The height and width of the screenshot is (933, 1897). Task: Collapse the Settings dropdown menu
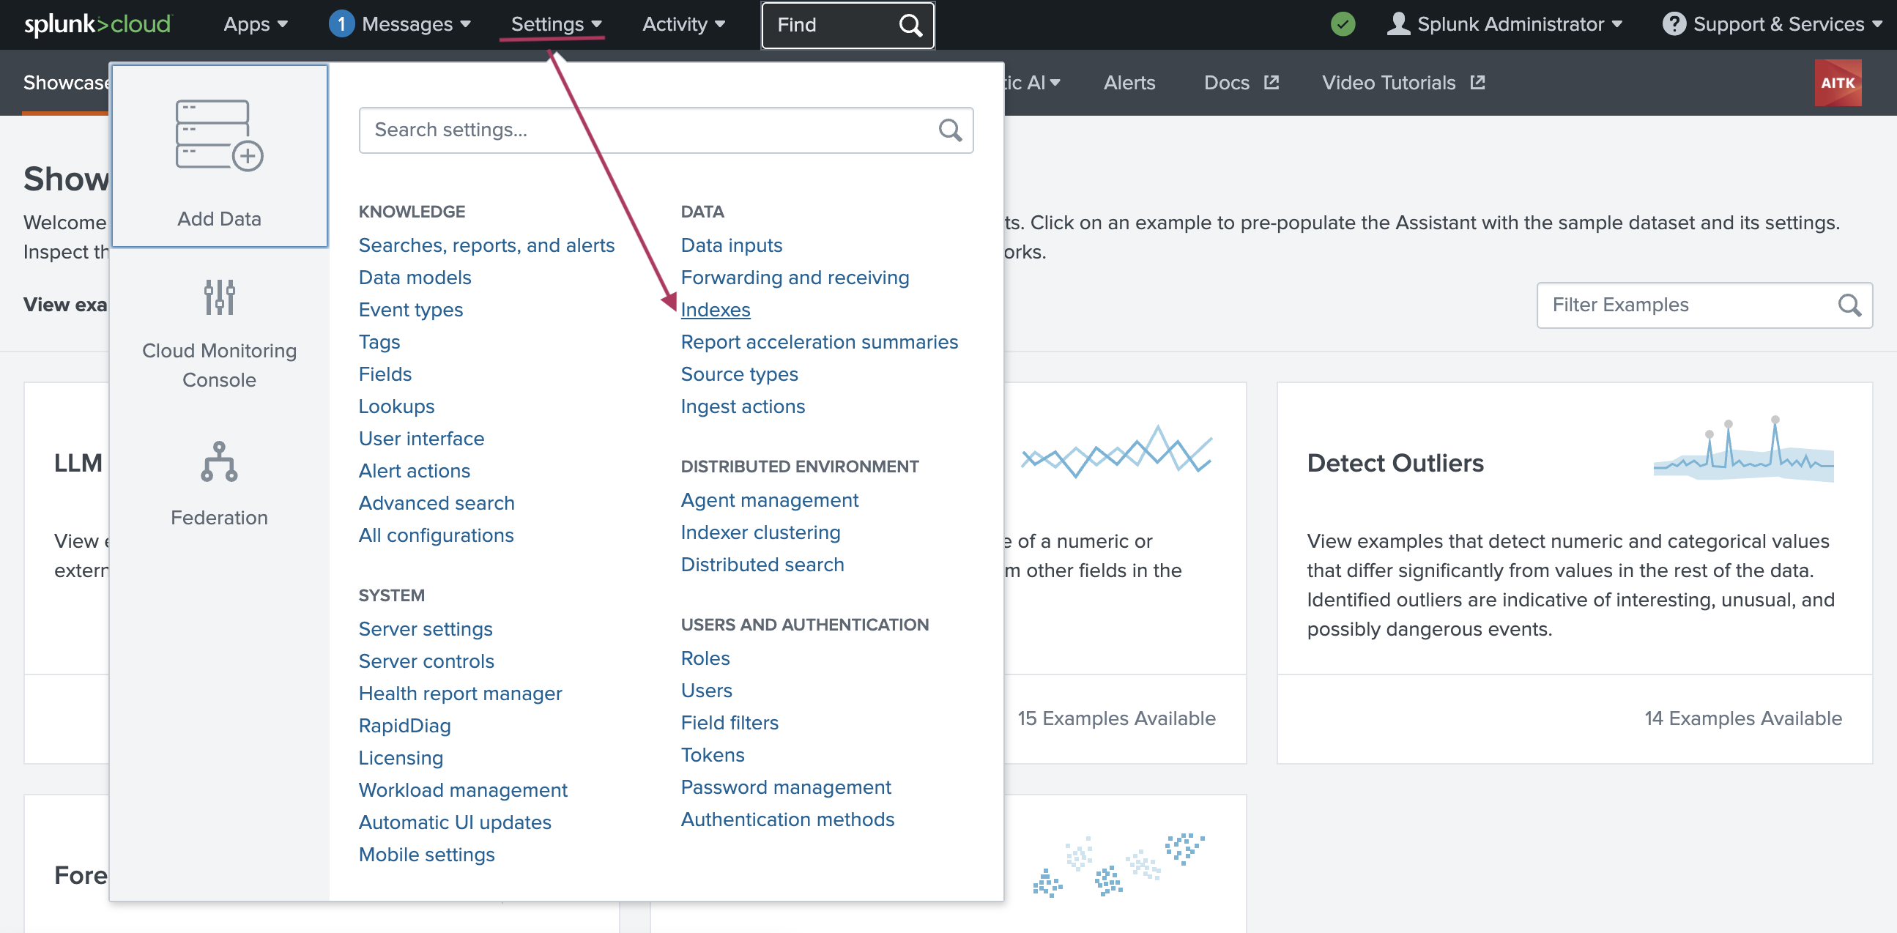(556, 24)
